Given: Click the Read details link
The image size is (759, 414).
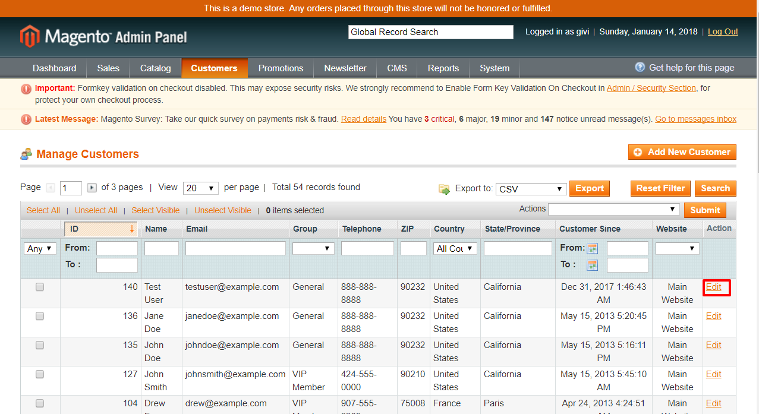Looking at the screenshot, I should tap(364, 119).
